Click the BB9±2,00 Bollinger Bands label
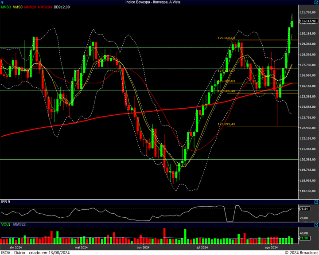The width and height of the screenshot is (319, 255). [x=62, y=7]
